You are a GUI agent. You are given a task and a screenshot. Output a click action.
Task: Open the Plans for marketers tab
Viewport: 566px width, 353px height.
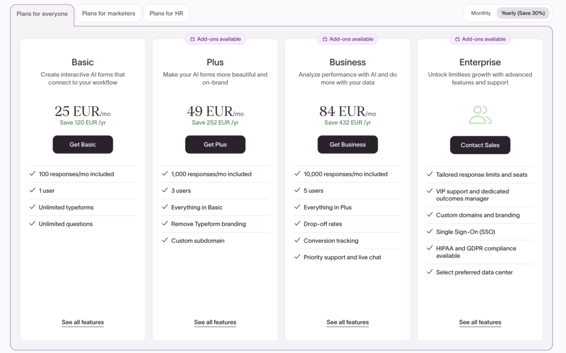[x=108, y=13]
